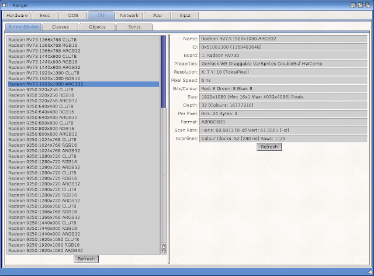Screen dimensions: 374x276
Task: Click the Scan Rate field with Horiz value
Action: pos(283,130)
